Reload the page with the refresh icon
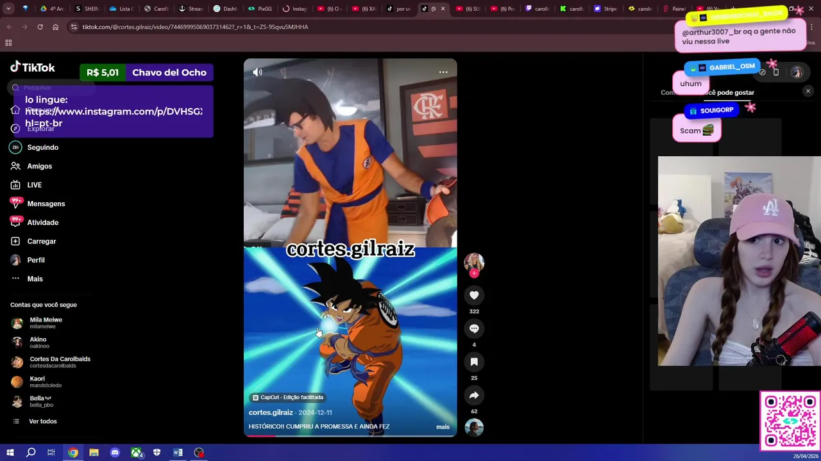Image resolution: width=821 pixels, height=461 pixels. point(40,27)
